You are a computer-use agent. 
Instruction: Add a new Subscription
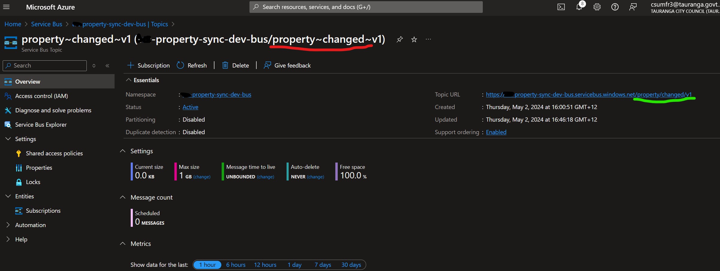148,65
